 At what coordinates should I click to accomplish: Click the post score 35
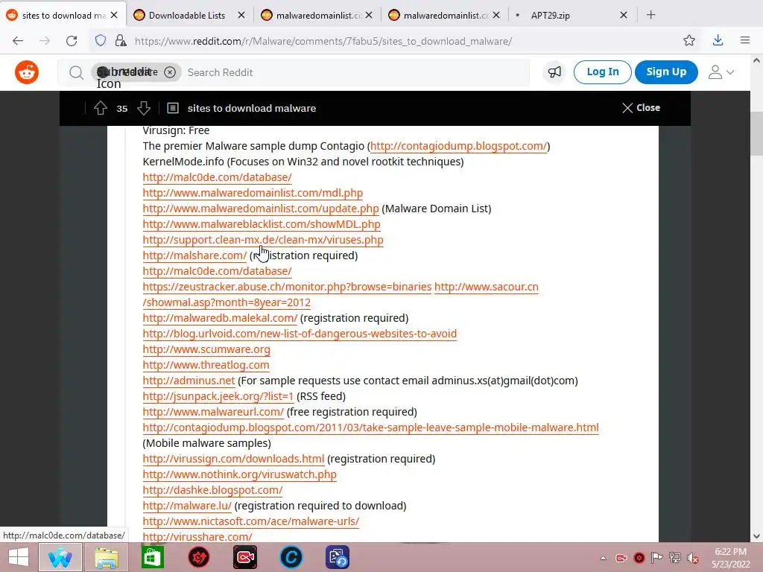point(122,109)
